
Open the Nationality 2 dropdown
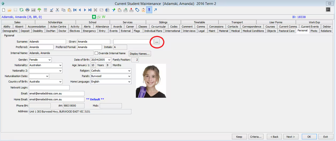pyautogui.click(x=60, y=71)
